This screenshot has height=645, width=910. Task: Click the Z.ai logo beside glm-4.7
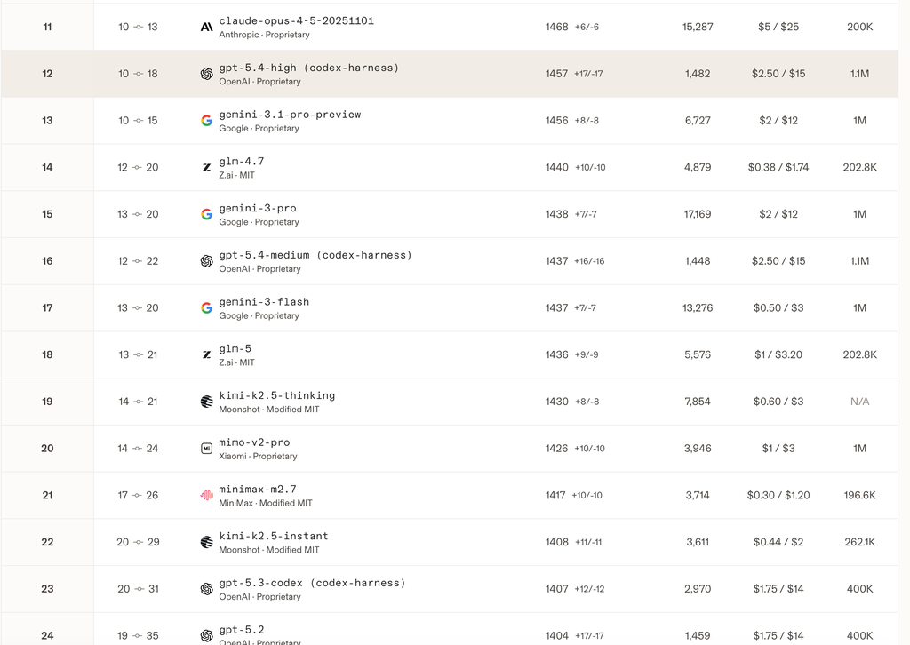point(206,167)
